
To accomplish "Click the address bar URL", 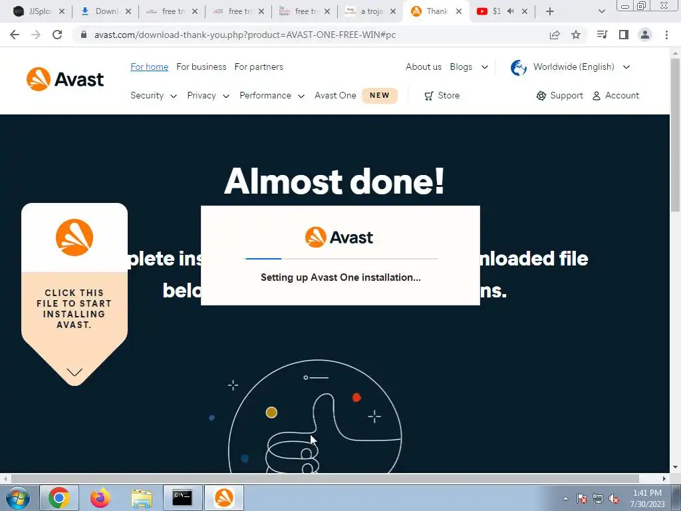I will tap(245, 35).
